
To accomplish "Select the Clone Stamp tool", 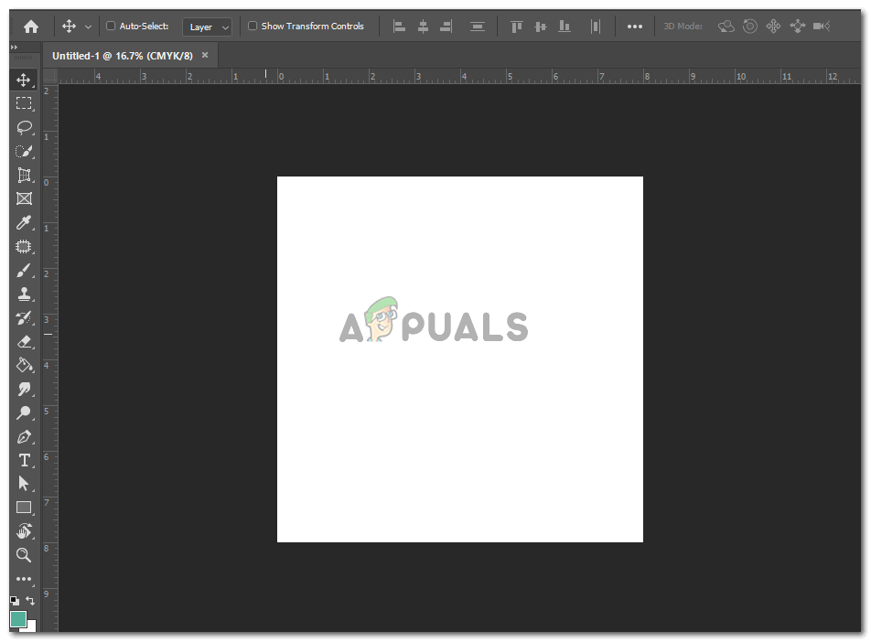I will click(24, 294).
